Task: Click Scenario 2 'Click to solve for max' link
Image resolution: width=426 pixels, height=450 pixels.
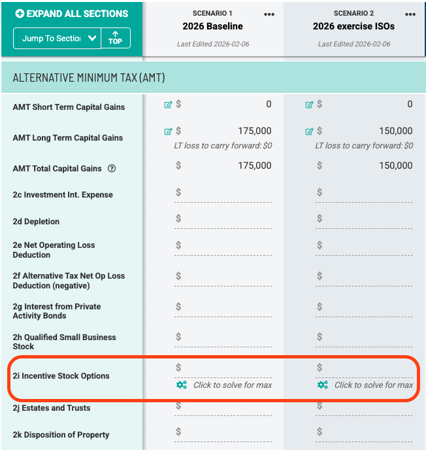Action: coord(373,385)
